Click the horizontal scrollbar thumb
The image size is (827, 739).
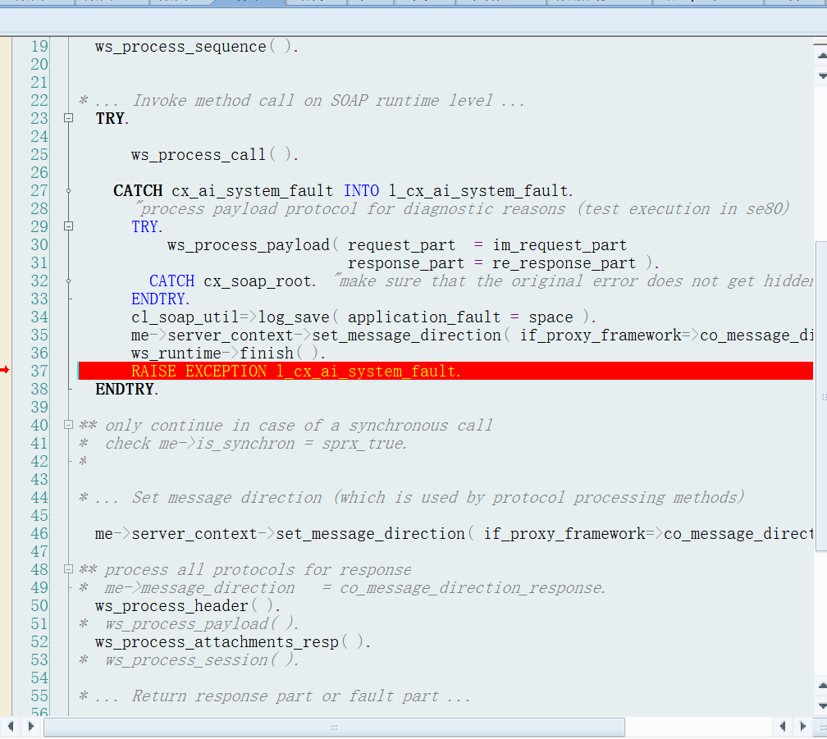coord(334,727)
